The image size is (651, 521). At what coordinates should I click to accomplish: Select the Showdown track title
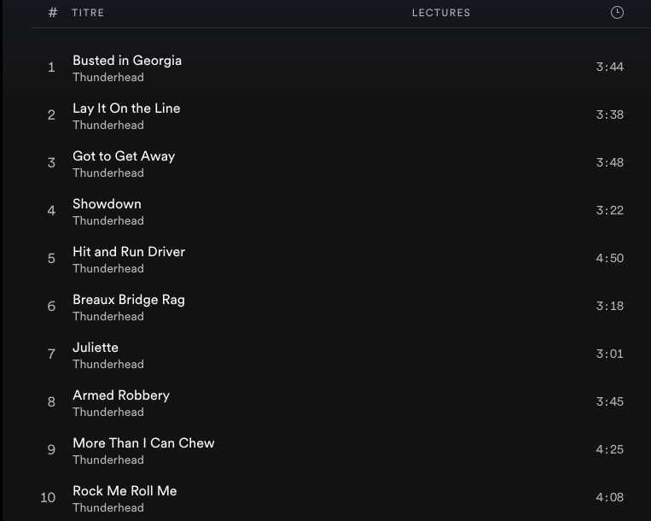point(107,204)
